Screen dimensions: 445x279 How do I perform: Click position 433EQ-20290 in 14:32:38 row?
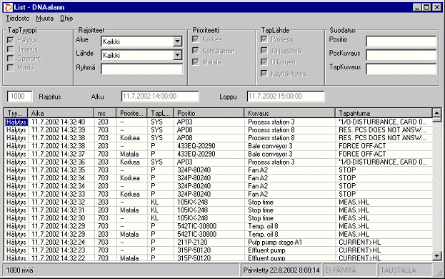(196, 146)
